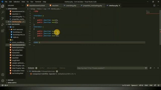Open Explorer panel ellipsis menu
This screenshot has width=161, height=90.
tap(22, 5)
